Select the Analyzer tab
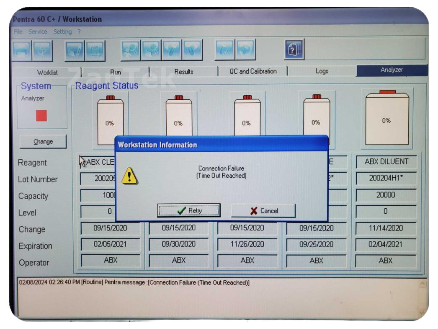The height and width of the screenshot is (329, 438). pos(392,70)
